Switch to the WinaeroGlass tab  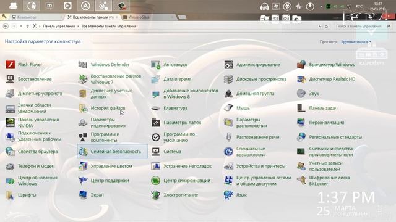pyautogui.click(x=148, y=17)
